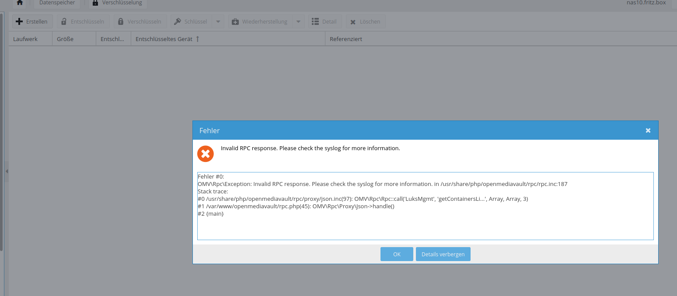Viewport: 677px width, 296px height.
Task: Click the home icon in the navigation bar
Action: 19,3
